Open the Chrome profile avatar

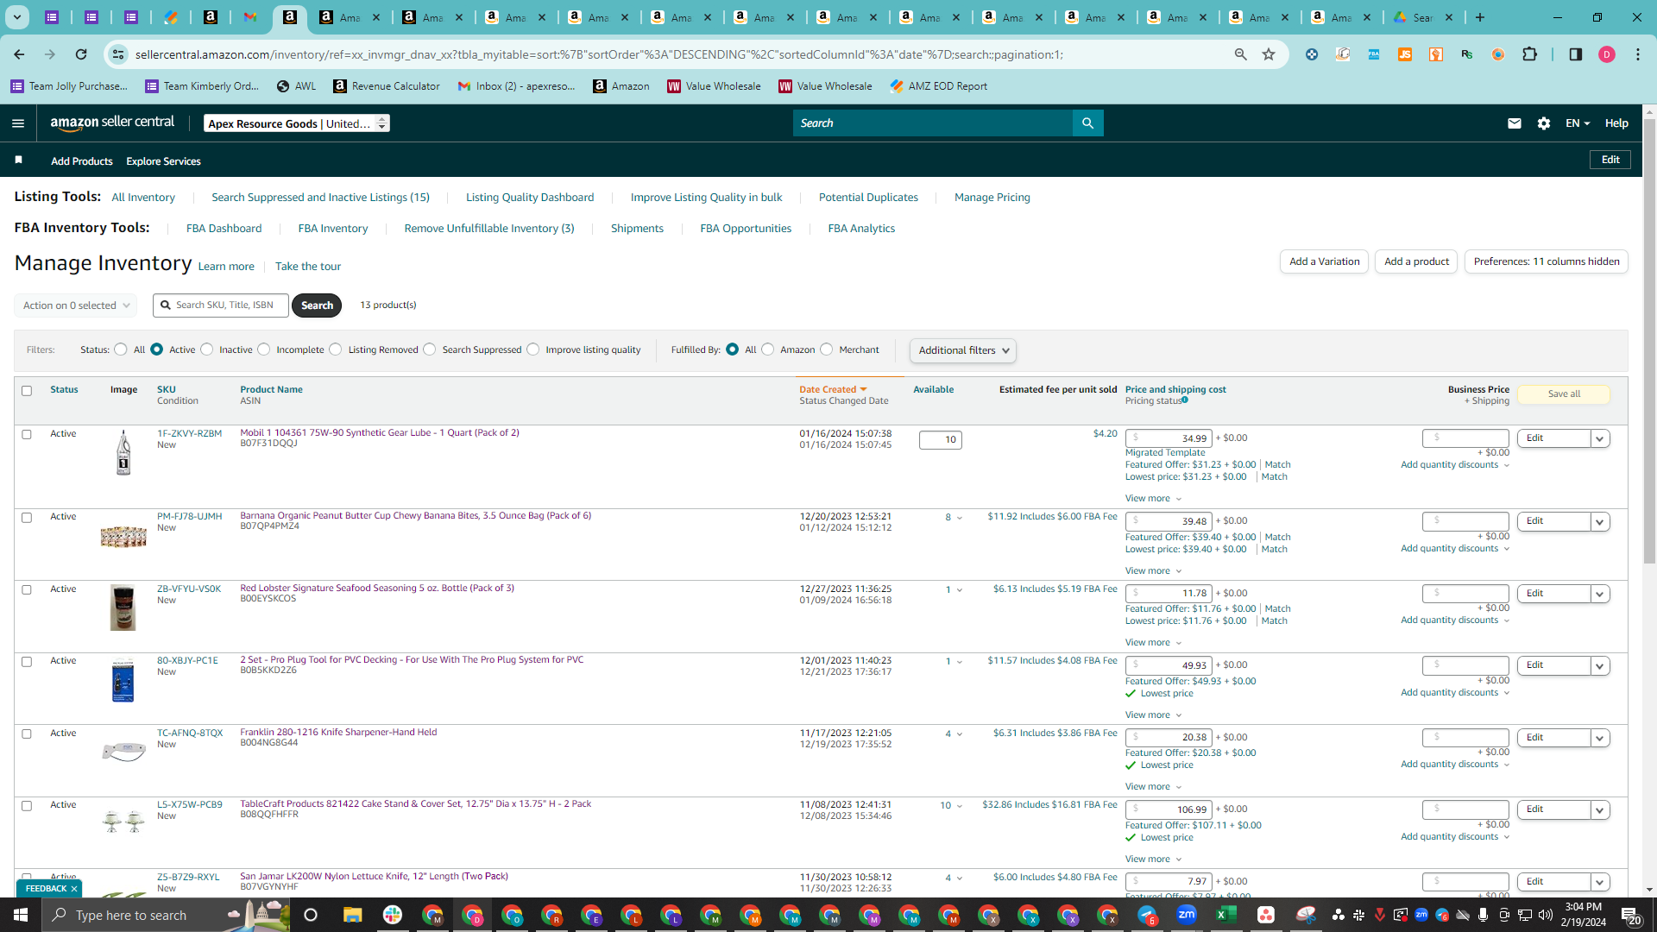[1607, 54]
